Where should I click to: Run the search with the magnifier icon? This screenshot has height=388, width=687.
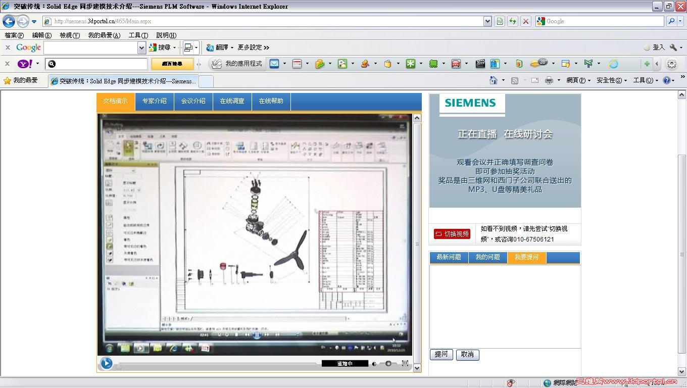[x=671, y=21]
